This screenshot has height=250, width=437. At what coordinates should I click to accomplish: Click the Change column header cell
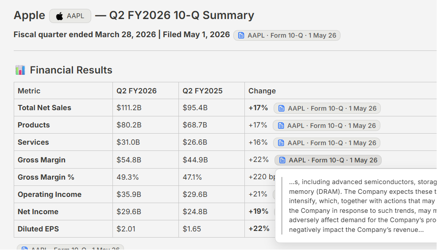coord(340,91)
